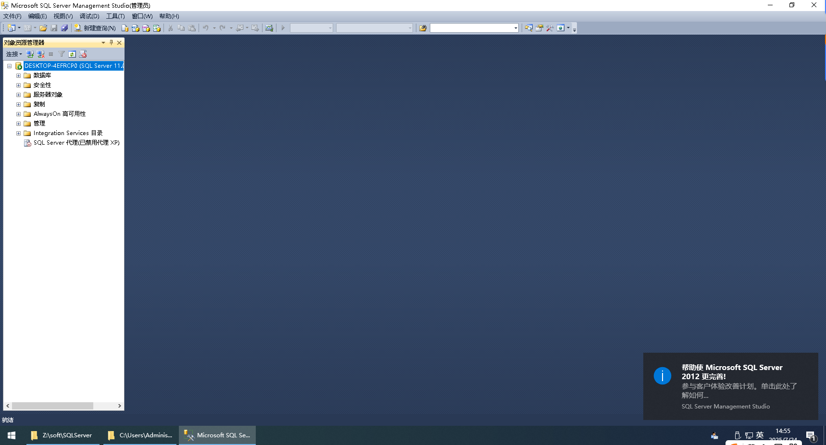Open the Toolbar Options overflow arrow
Viewport: 826px width, 445px height.
[575, 29]
